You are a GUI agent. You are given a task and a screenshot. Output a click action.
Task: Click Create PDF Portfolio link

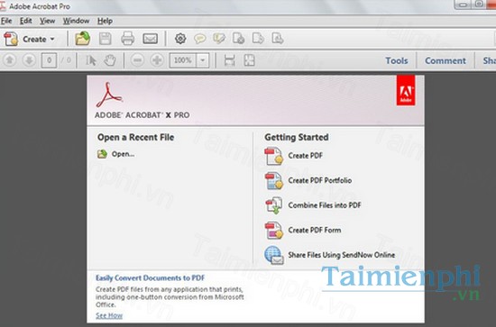click(320, 180)
